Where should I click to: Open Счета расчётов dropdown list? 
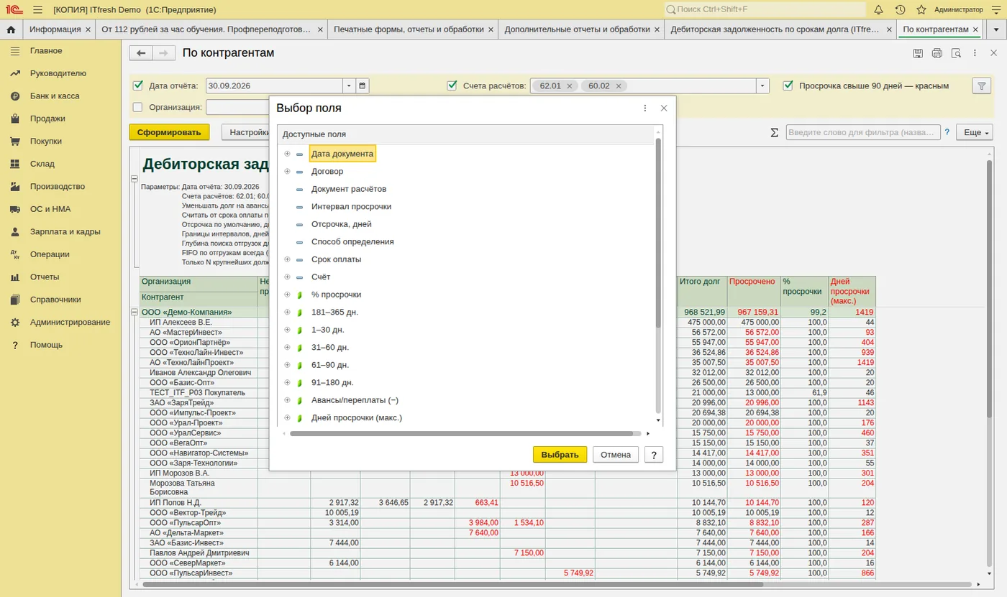[762, 85]
